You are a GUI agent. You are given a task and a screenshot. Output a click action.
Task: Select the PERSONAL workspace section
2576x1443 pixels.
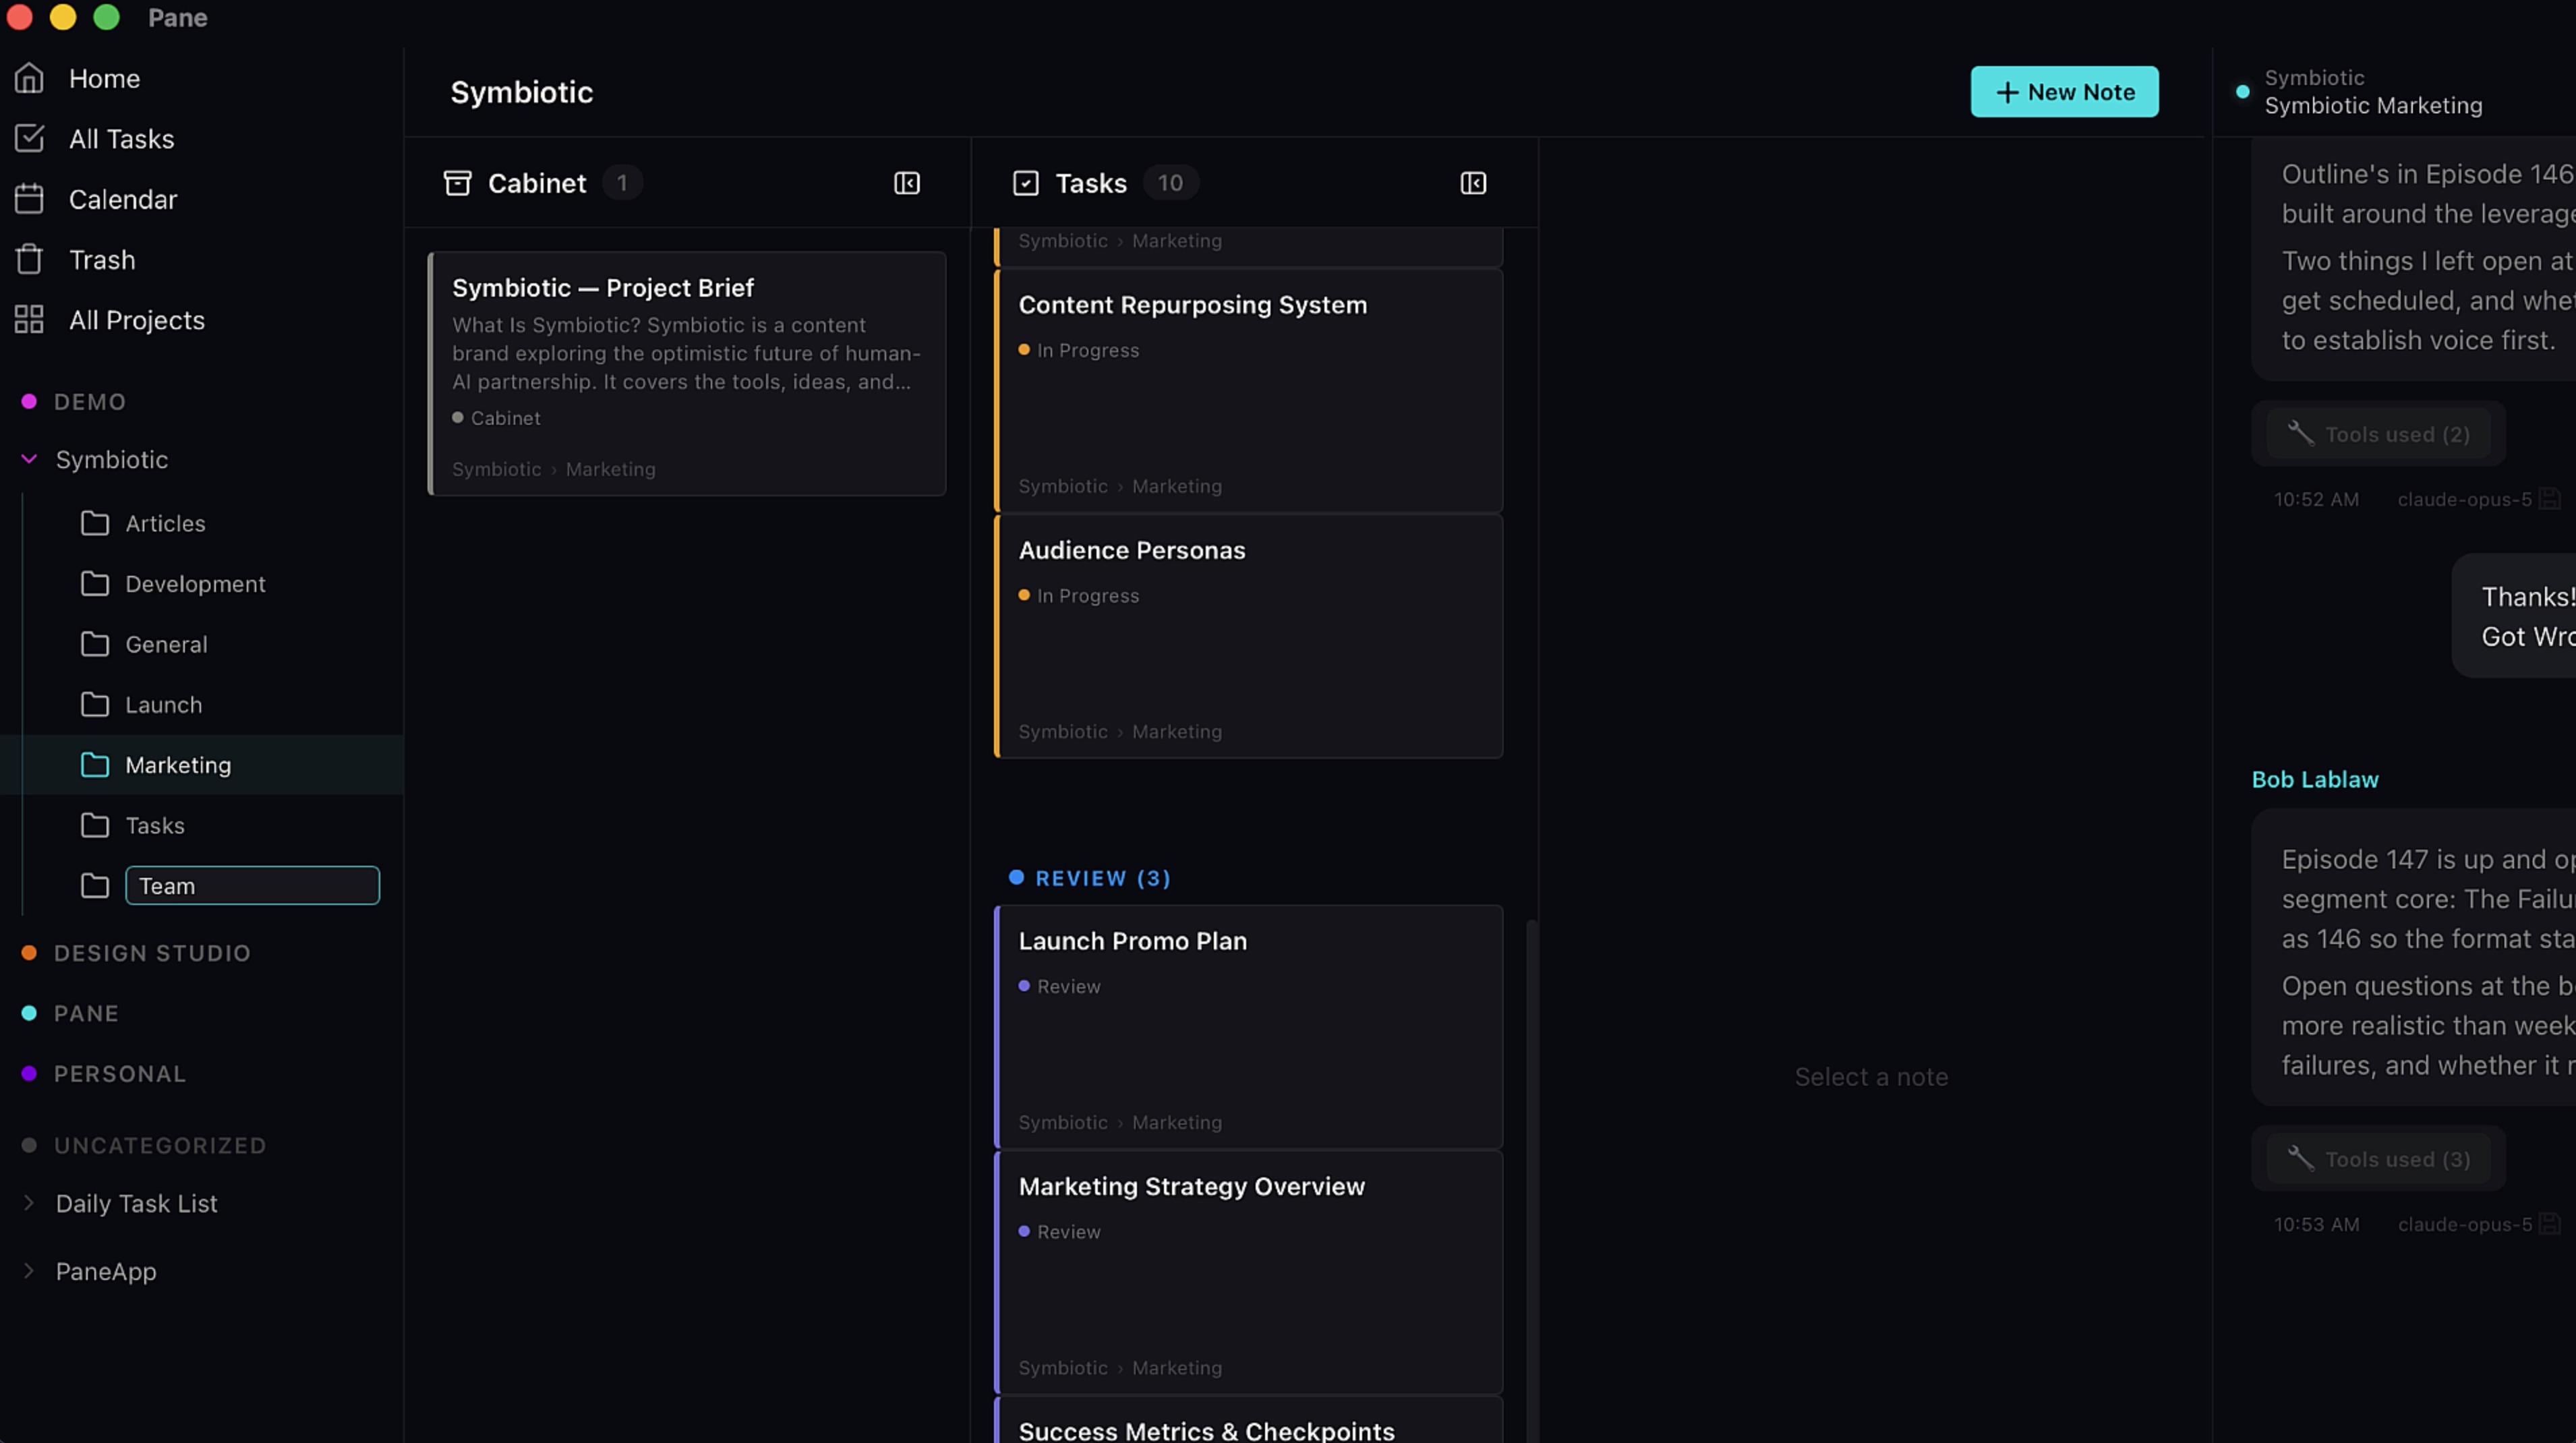[120, 1074]
